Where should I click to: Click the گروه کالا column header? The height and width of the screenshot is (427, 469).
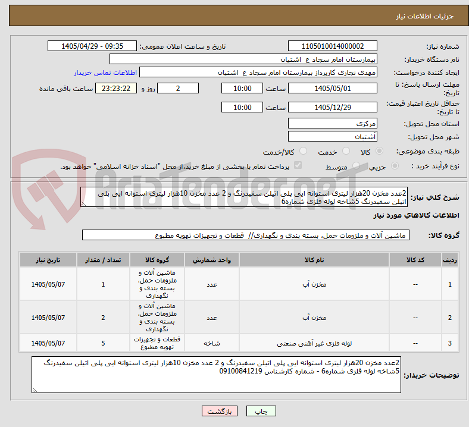(x=157, y=260)
